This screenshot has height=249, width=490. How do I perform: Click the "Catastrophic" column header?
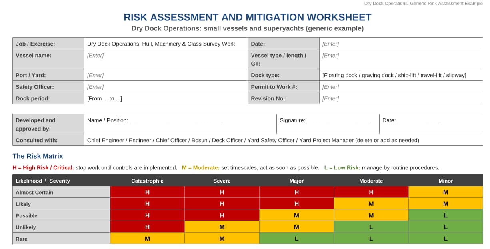click(147, 181)
